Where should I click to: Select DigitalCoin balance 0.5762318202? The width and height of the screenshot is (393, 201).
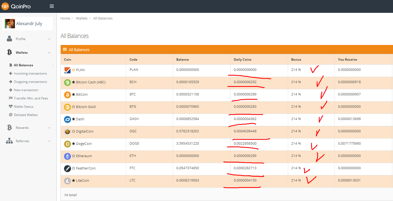point(188,131)
